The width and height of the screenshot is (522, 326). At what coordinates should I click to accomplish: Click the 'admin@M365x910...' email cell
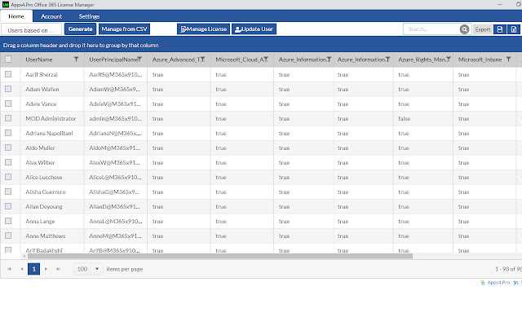[x=115, y=118]
